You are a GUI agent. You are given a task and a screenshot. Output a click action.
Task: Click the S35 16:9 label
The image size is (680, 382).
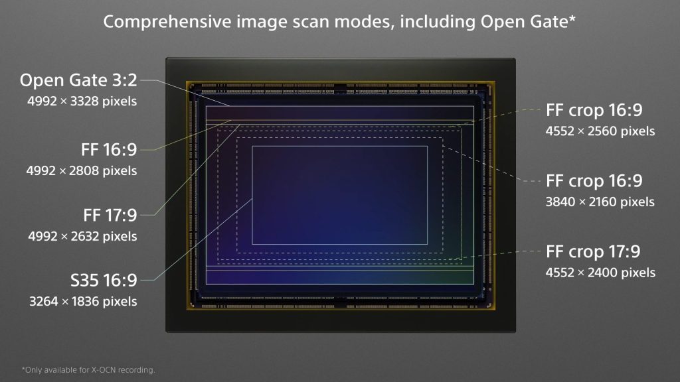(x=104, y=281)
